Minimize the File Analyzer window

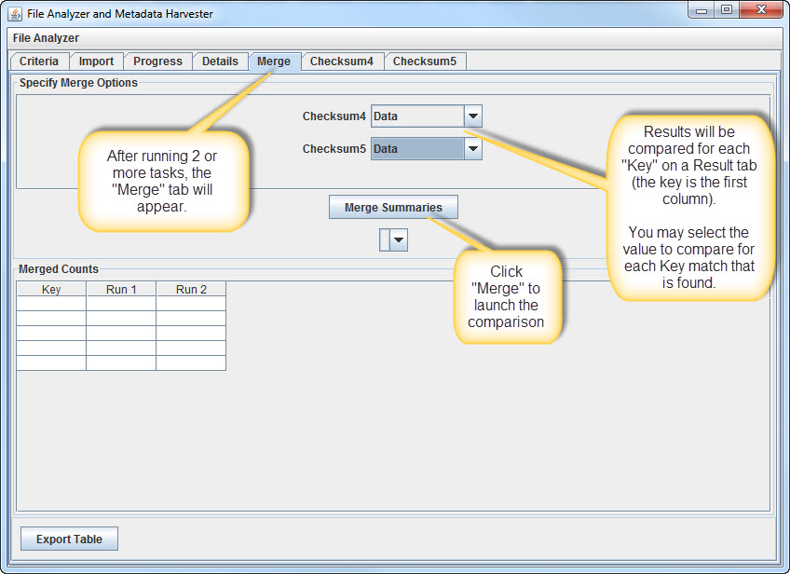[701, 10]
